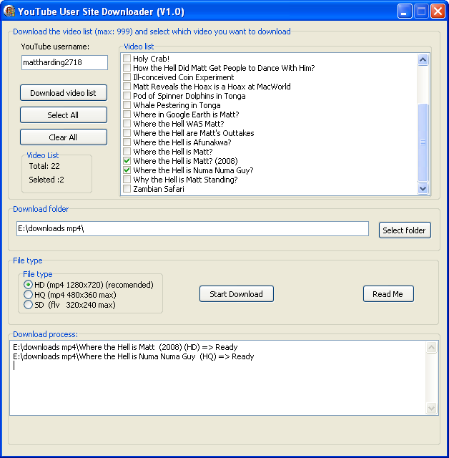Tick Ill-conceived Coin Experiment checkbox
This screenshot has height=458, width=449.
pyautogui.click(x=127, y=77)
